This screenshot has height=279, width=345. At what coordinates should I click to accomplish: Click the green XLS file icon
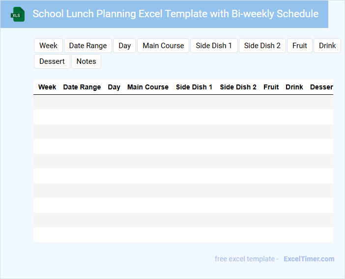click(x=18, y=14)
